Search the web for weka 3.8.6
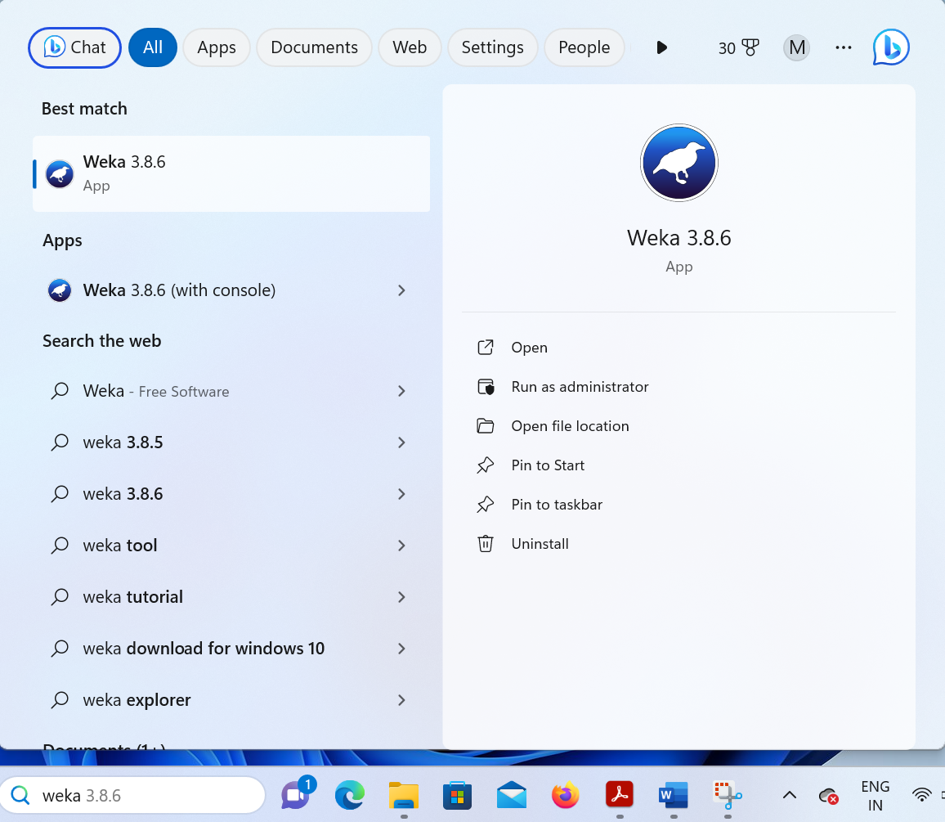 point(123,494)
